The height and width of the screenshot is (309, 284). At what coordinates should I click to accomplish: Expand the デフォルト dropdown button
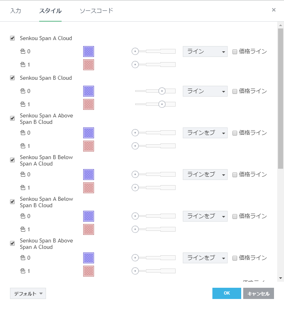[x=28, y=293]
